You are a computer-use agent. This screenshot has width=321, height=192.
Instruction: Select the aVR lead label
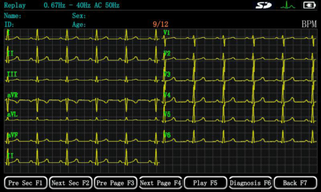pos(12,95)
